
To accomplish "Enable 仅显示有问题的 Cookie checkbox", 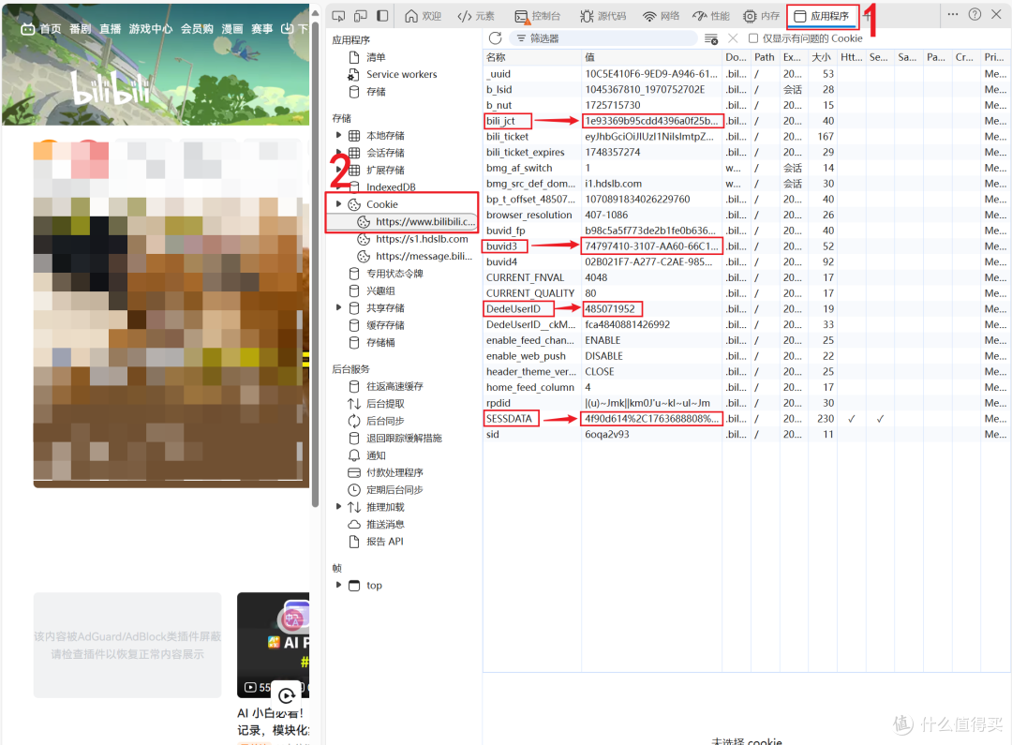I will pos(752,38).
